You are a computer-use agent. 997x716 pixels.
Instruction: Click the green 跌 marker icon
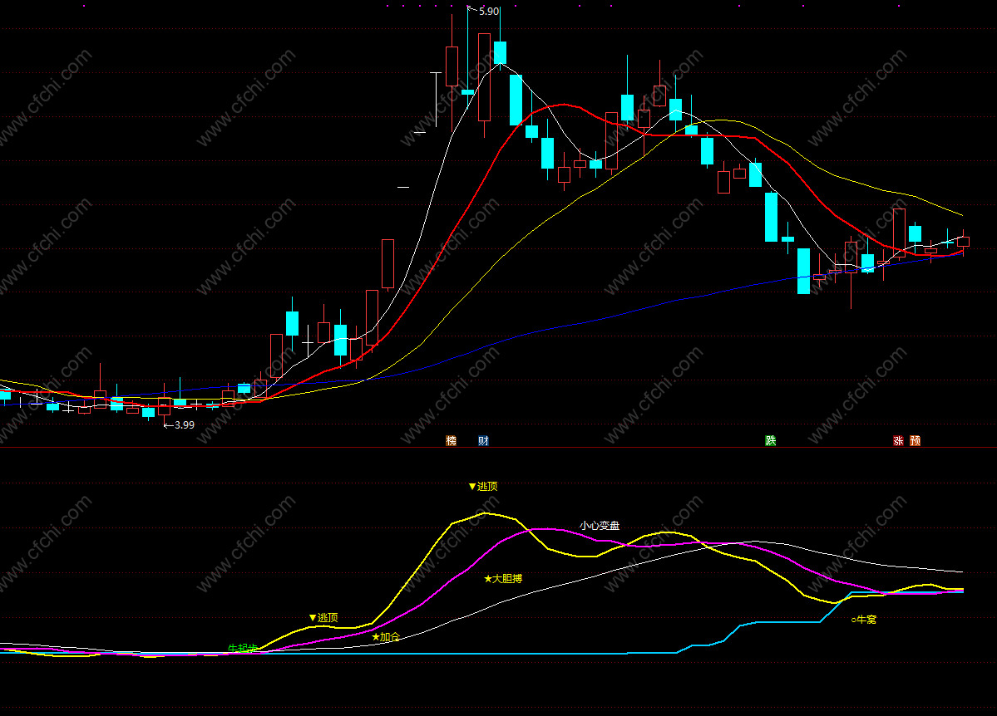[x=771, y=440]
